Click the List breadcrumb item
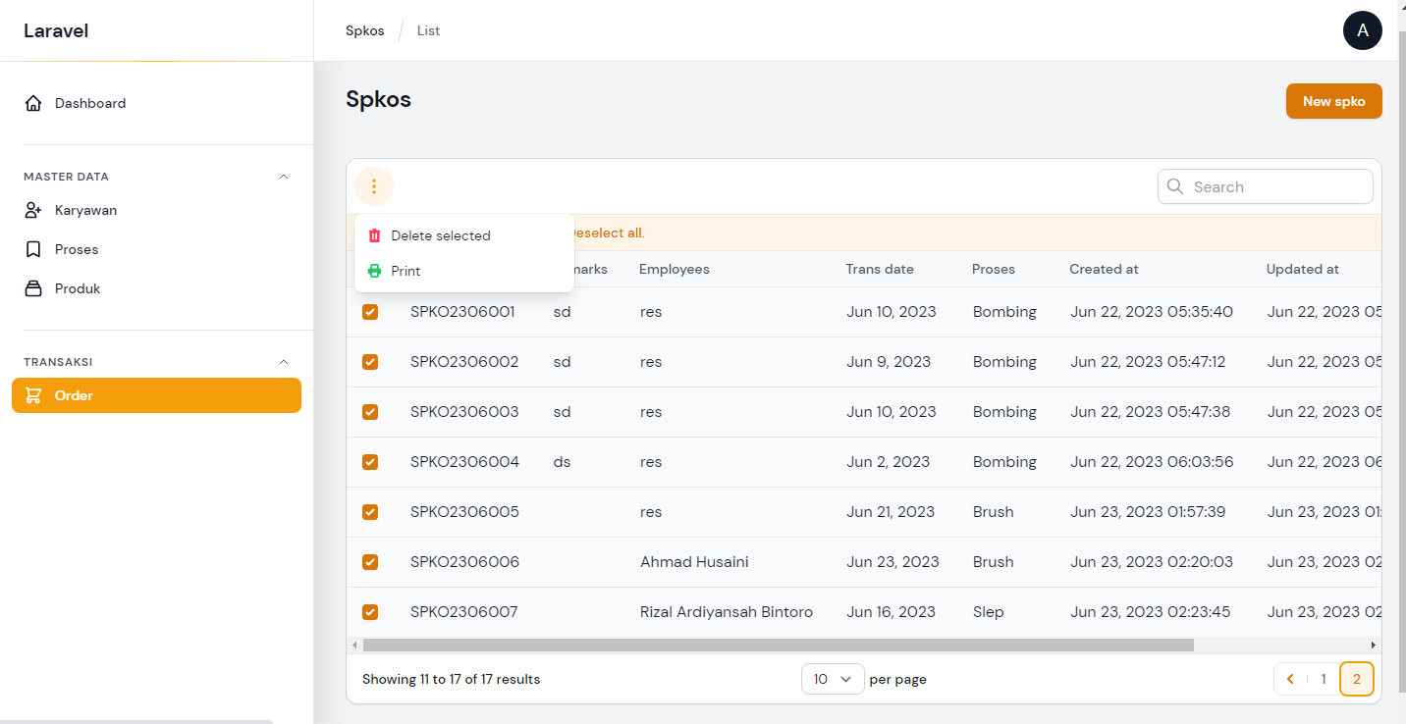 [x=428, y=30]
